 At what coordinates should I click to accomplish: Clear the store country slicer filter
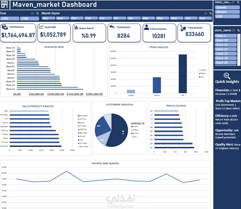pyautogui.click(x=238, y=2)
